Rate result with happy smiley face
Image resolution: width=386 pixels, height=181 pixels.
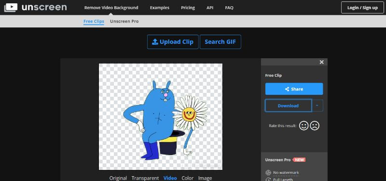click(304, 126)
